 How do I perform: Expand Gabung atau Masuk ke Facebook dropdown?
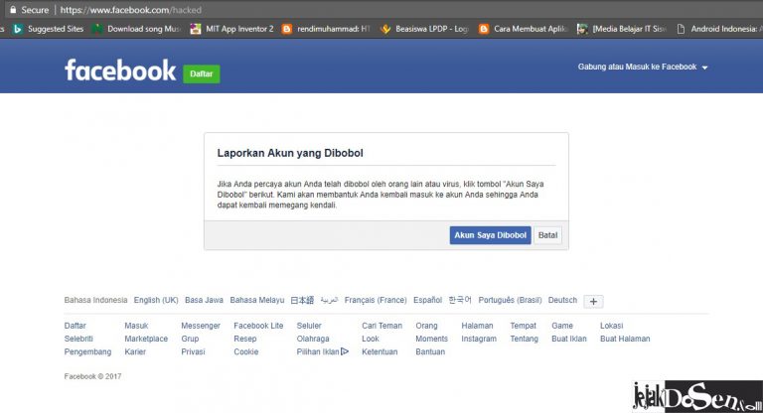(643, 67)
